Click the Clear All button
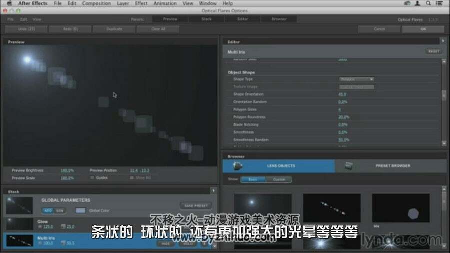Image resolution: width=450 pixels, height=253 pixels. click(x=158, y=29)
